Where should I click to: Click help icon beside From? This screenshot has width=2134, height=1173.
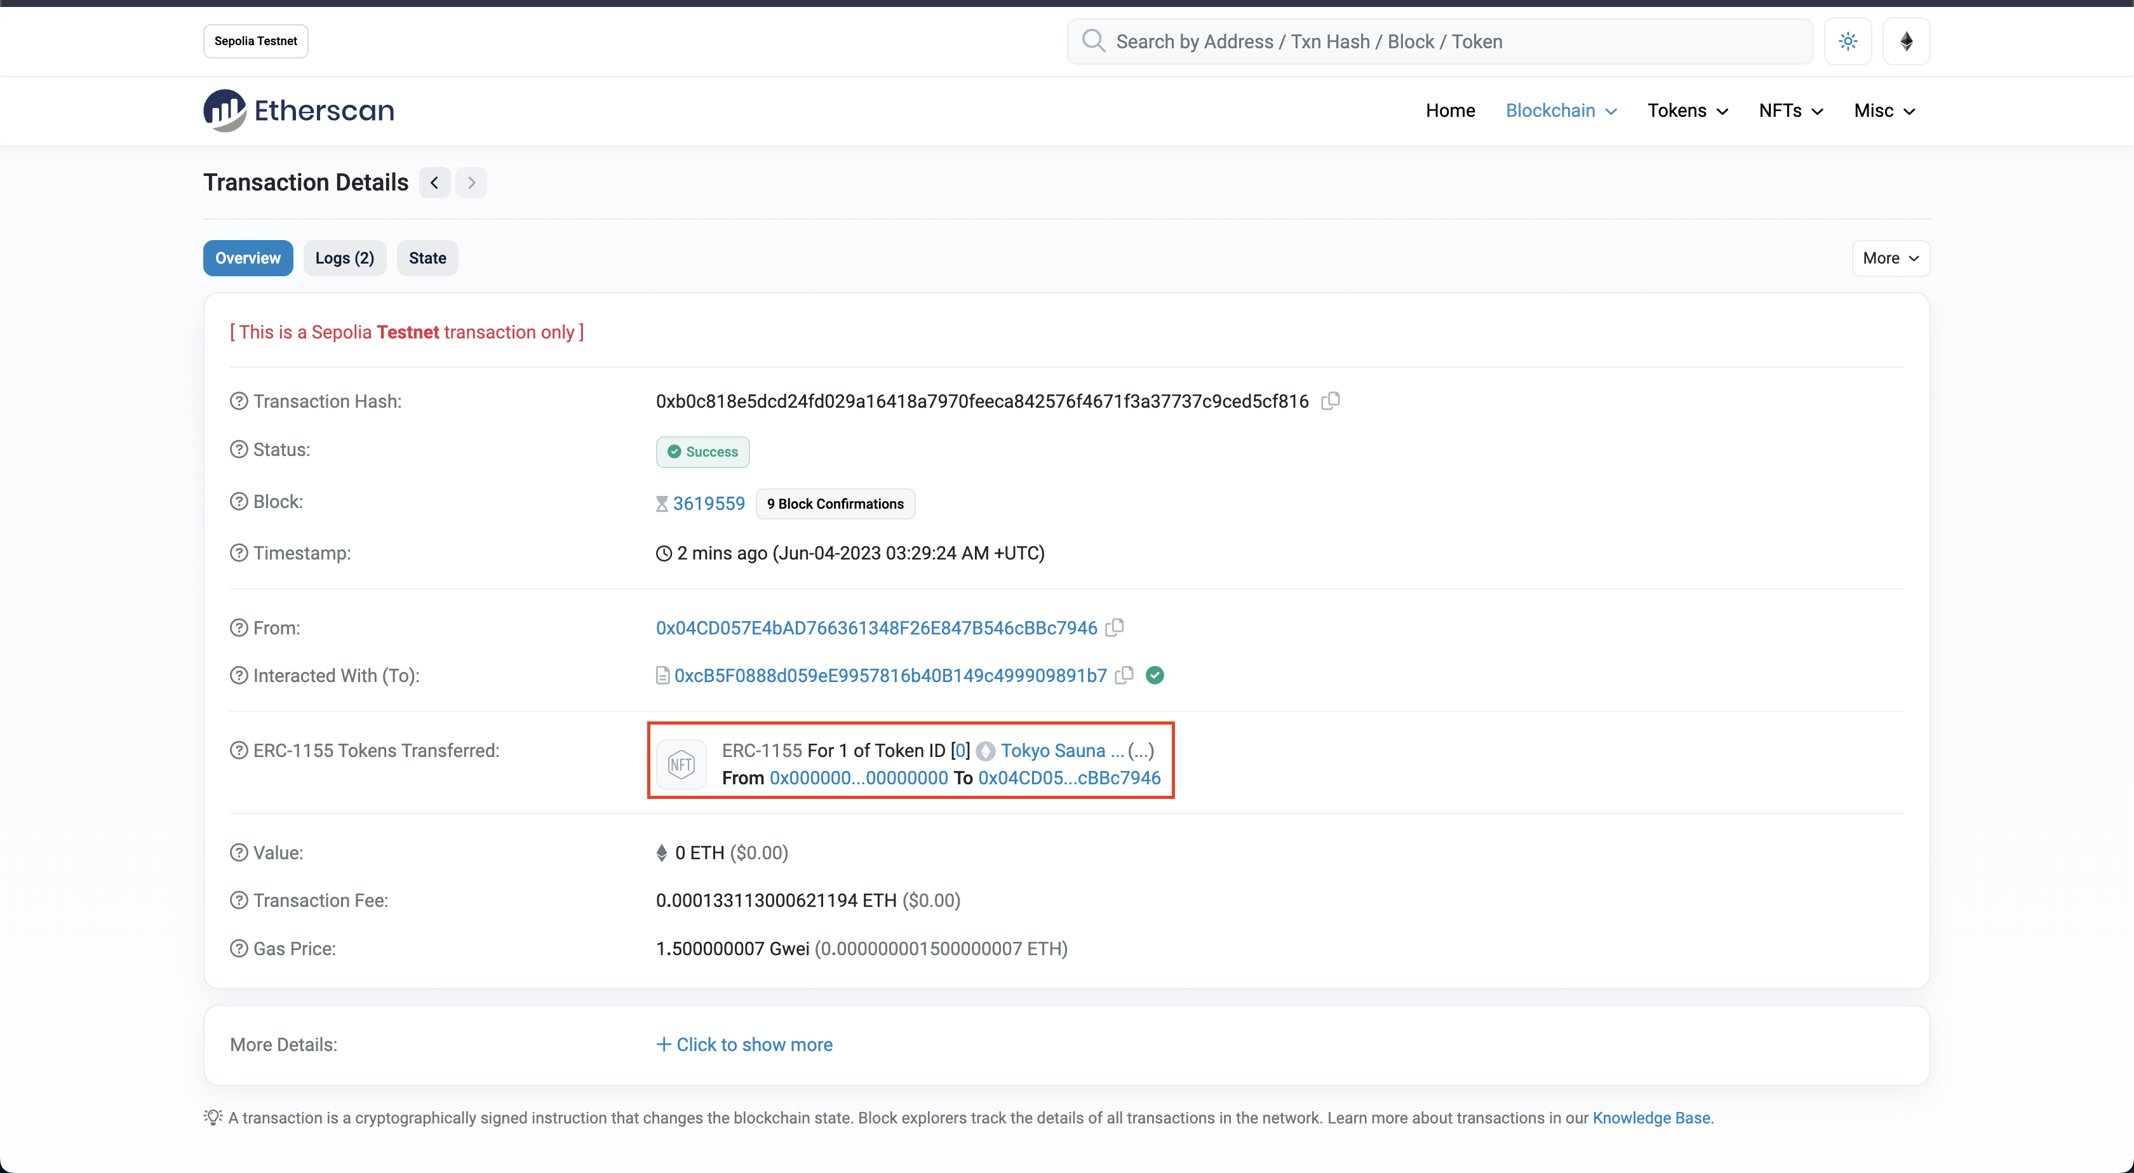coord(239,628)
